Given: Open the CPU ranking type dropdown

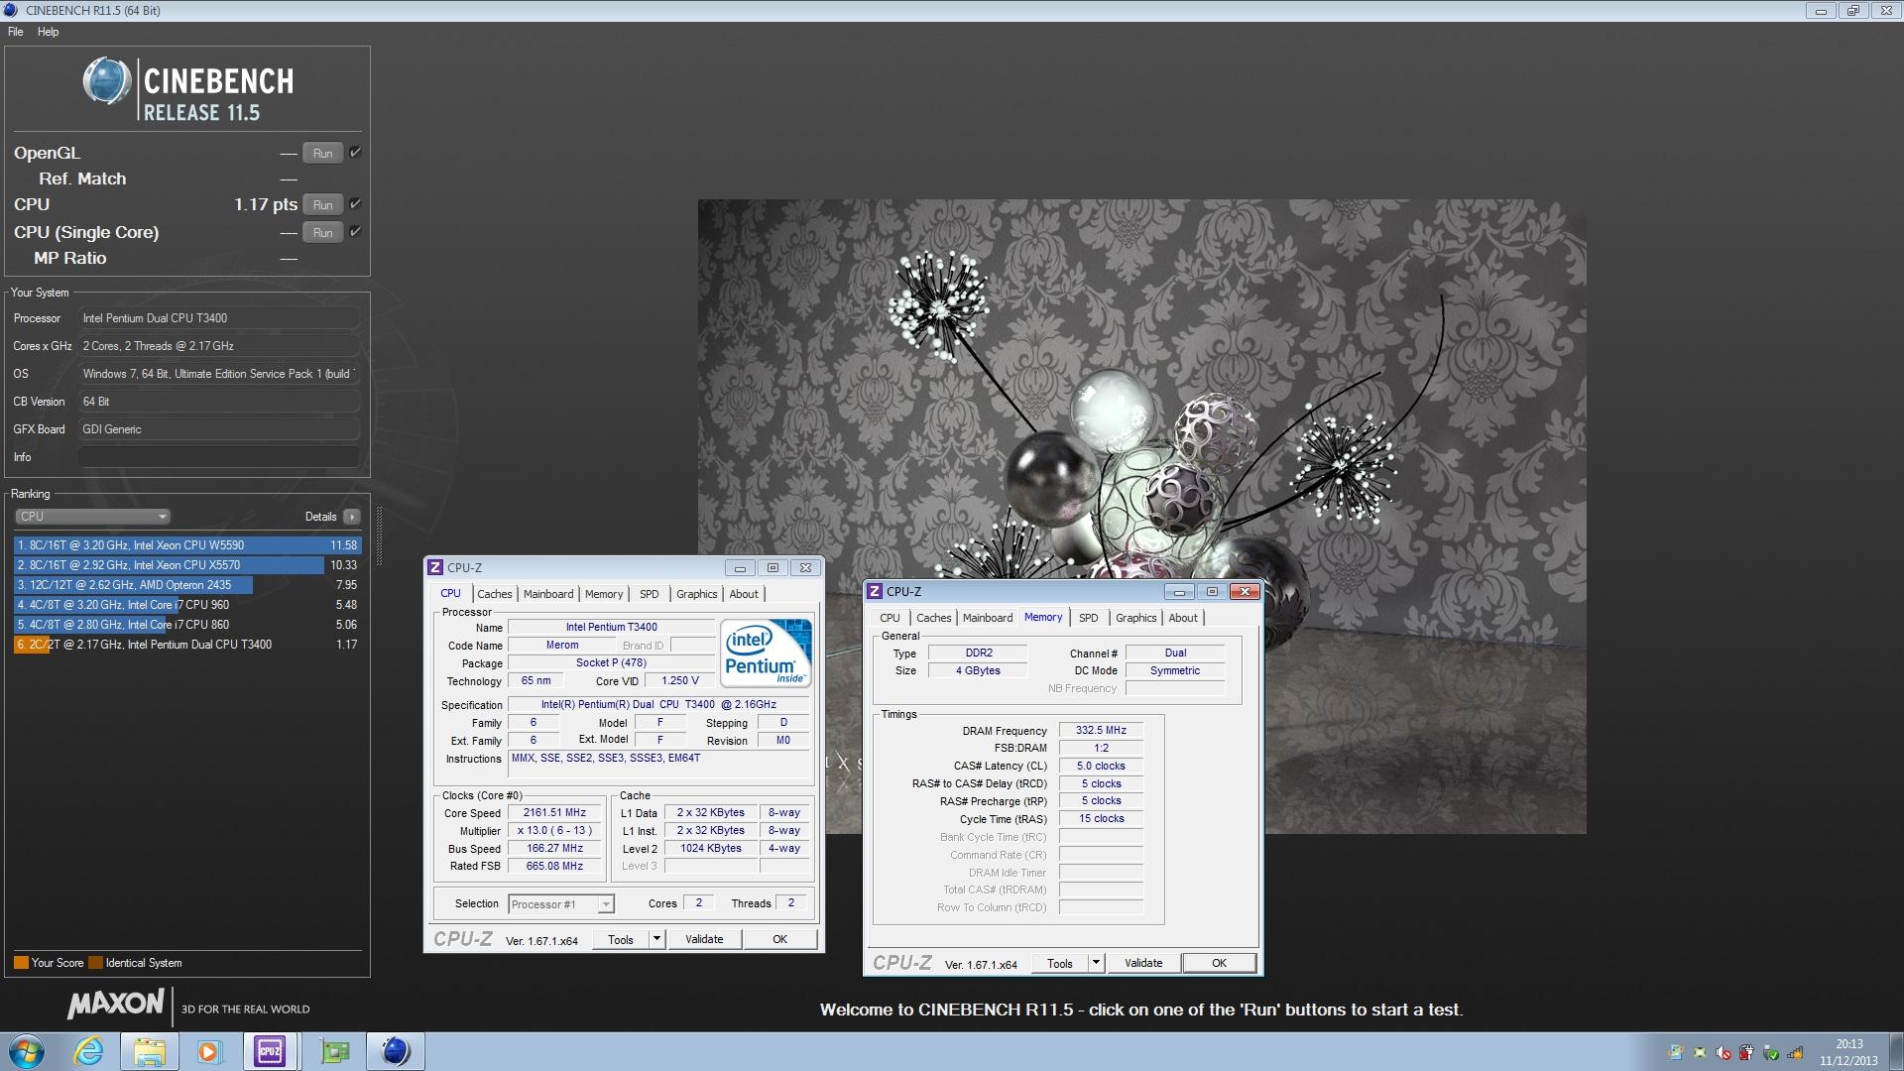Looking at the screenshot, I should click(x=93, y=517).
